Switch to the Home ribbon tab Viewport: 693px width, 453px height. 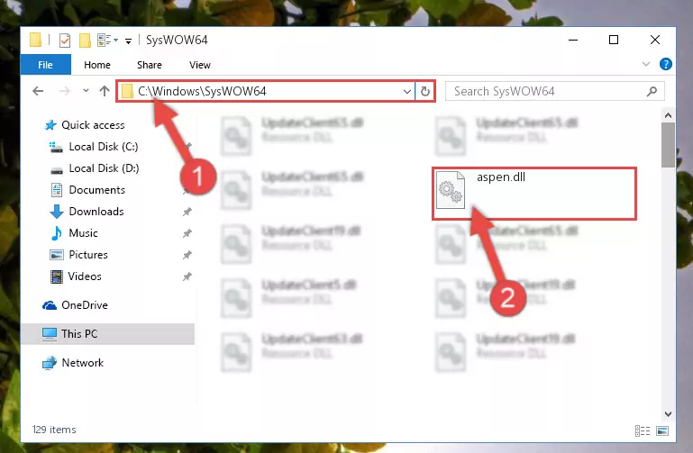(97, 65)
